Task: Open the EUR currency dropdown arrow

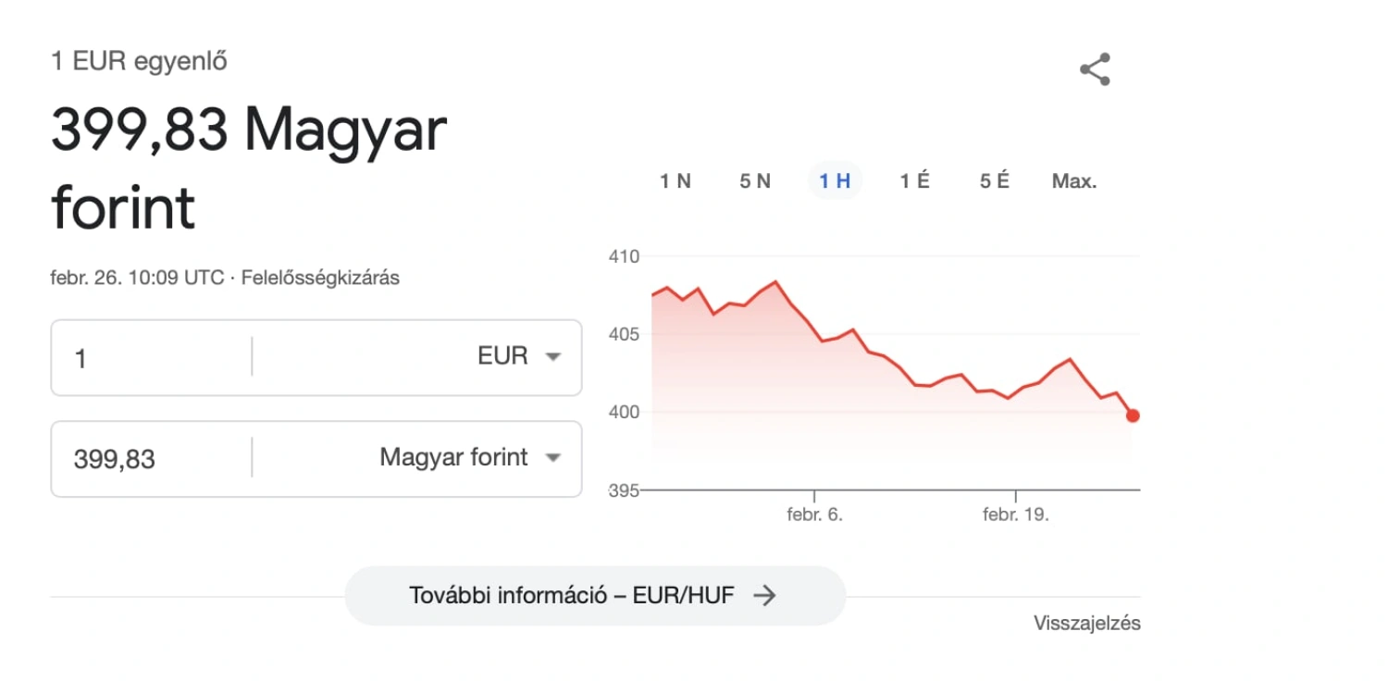Action: [x=553, y=357]
